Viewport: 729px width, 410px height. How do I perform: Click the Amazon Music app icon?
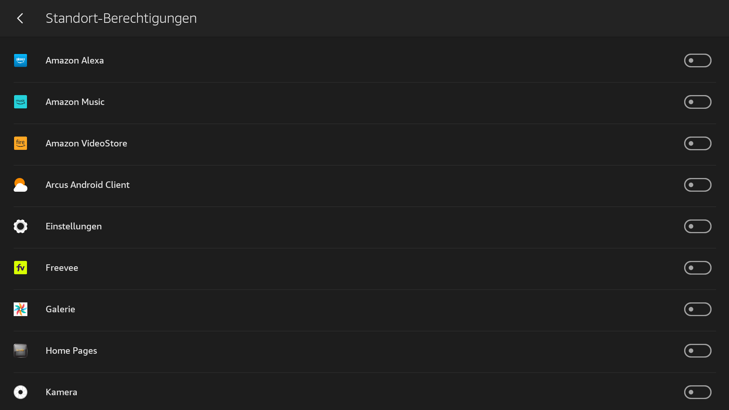[x=21, y=102]
